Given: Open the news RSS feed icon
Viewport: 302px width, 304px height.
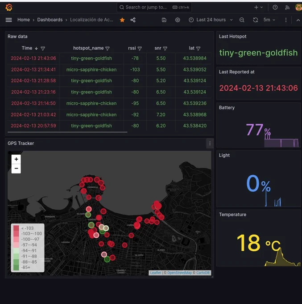Looking at the screenshot, I should point(287,8).
